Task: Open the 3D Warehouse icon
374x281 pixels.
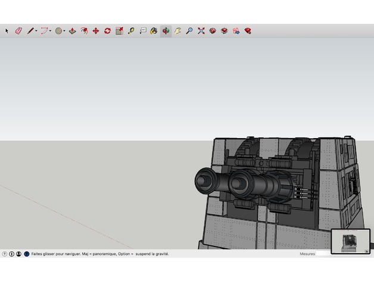Action: (213, 31)
